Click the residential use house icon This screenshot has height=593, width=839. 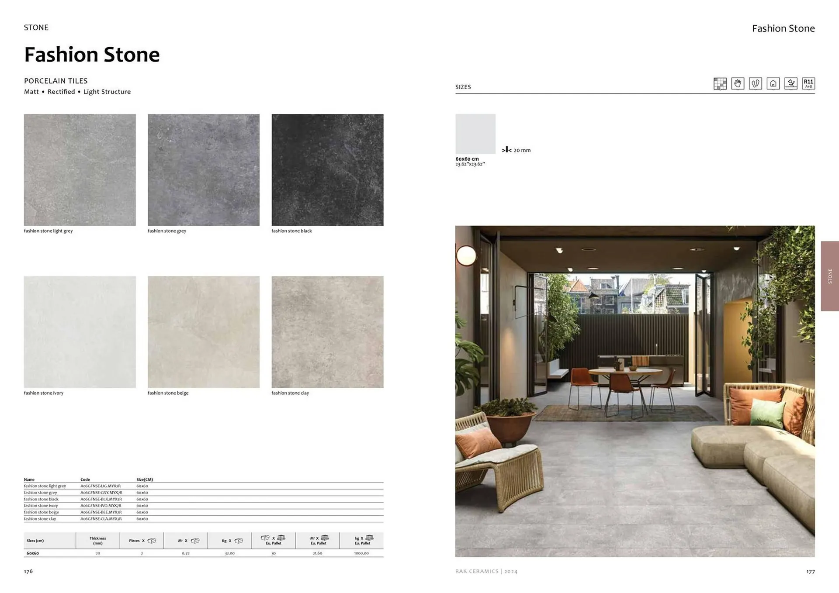[x=773, y=83]
